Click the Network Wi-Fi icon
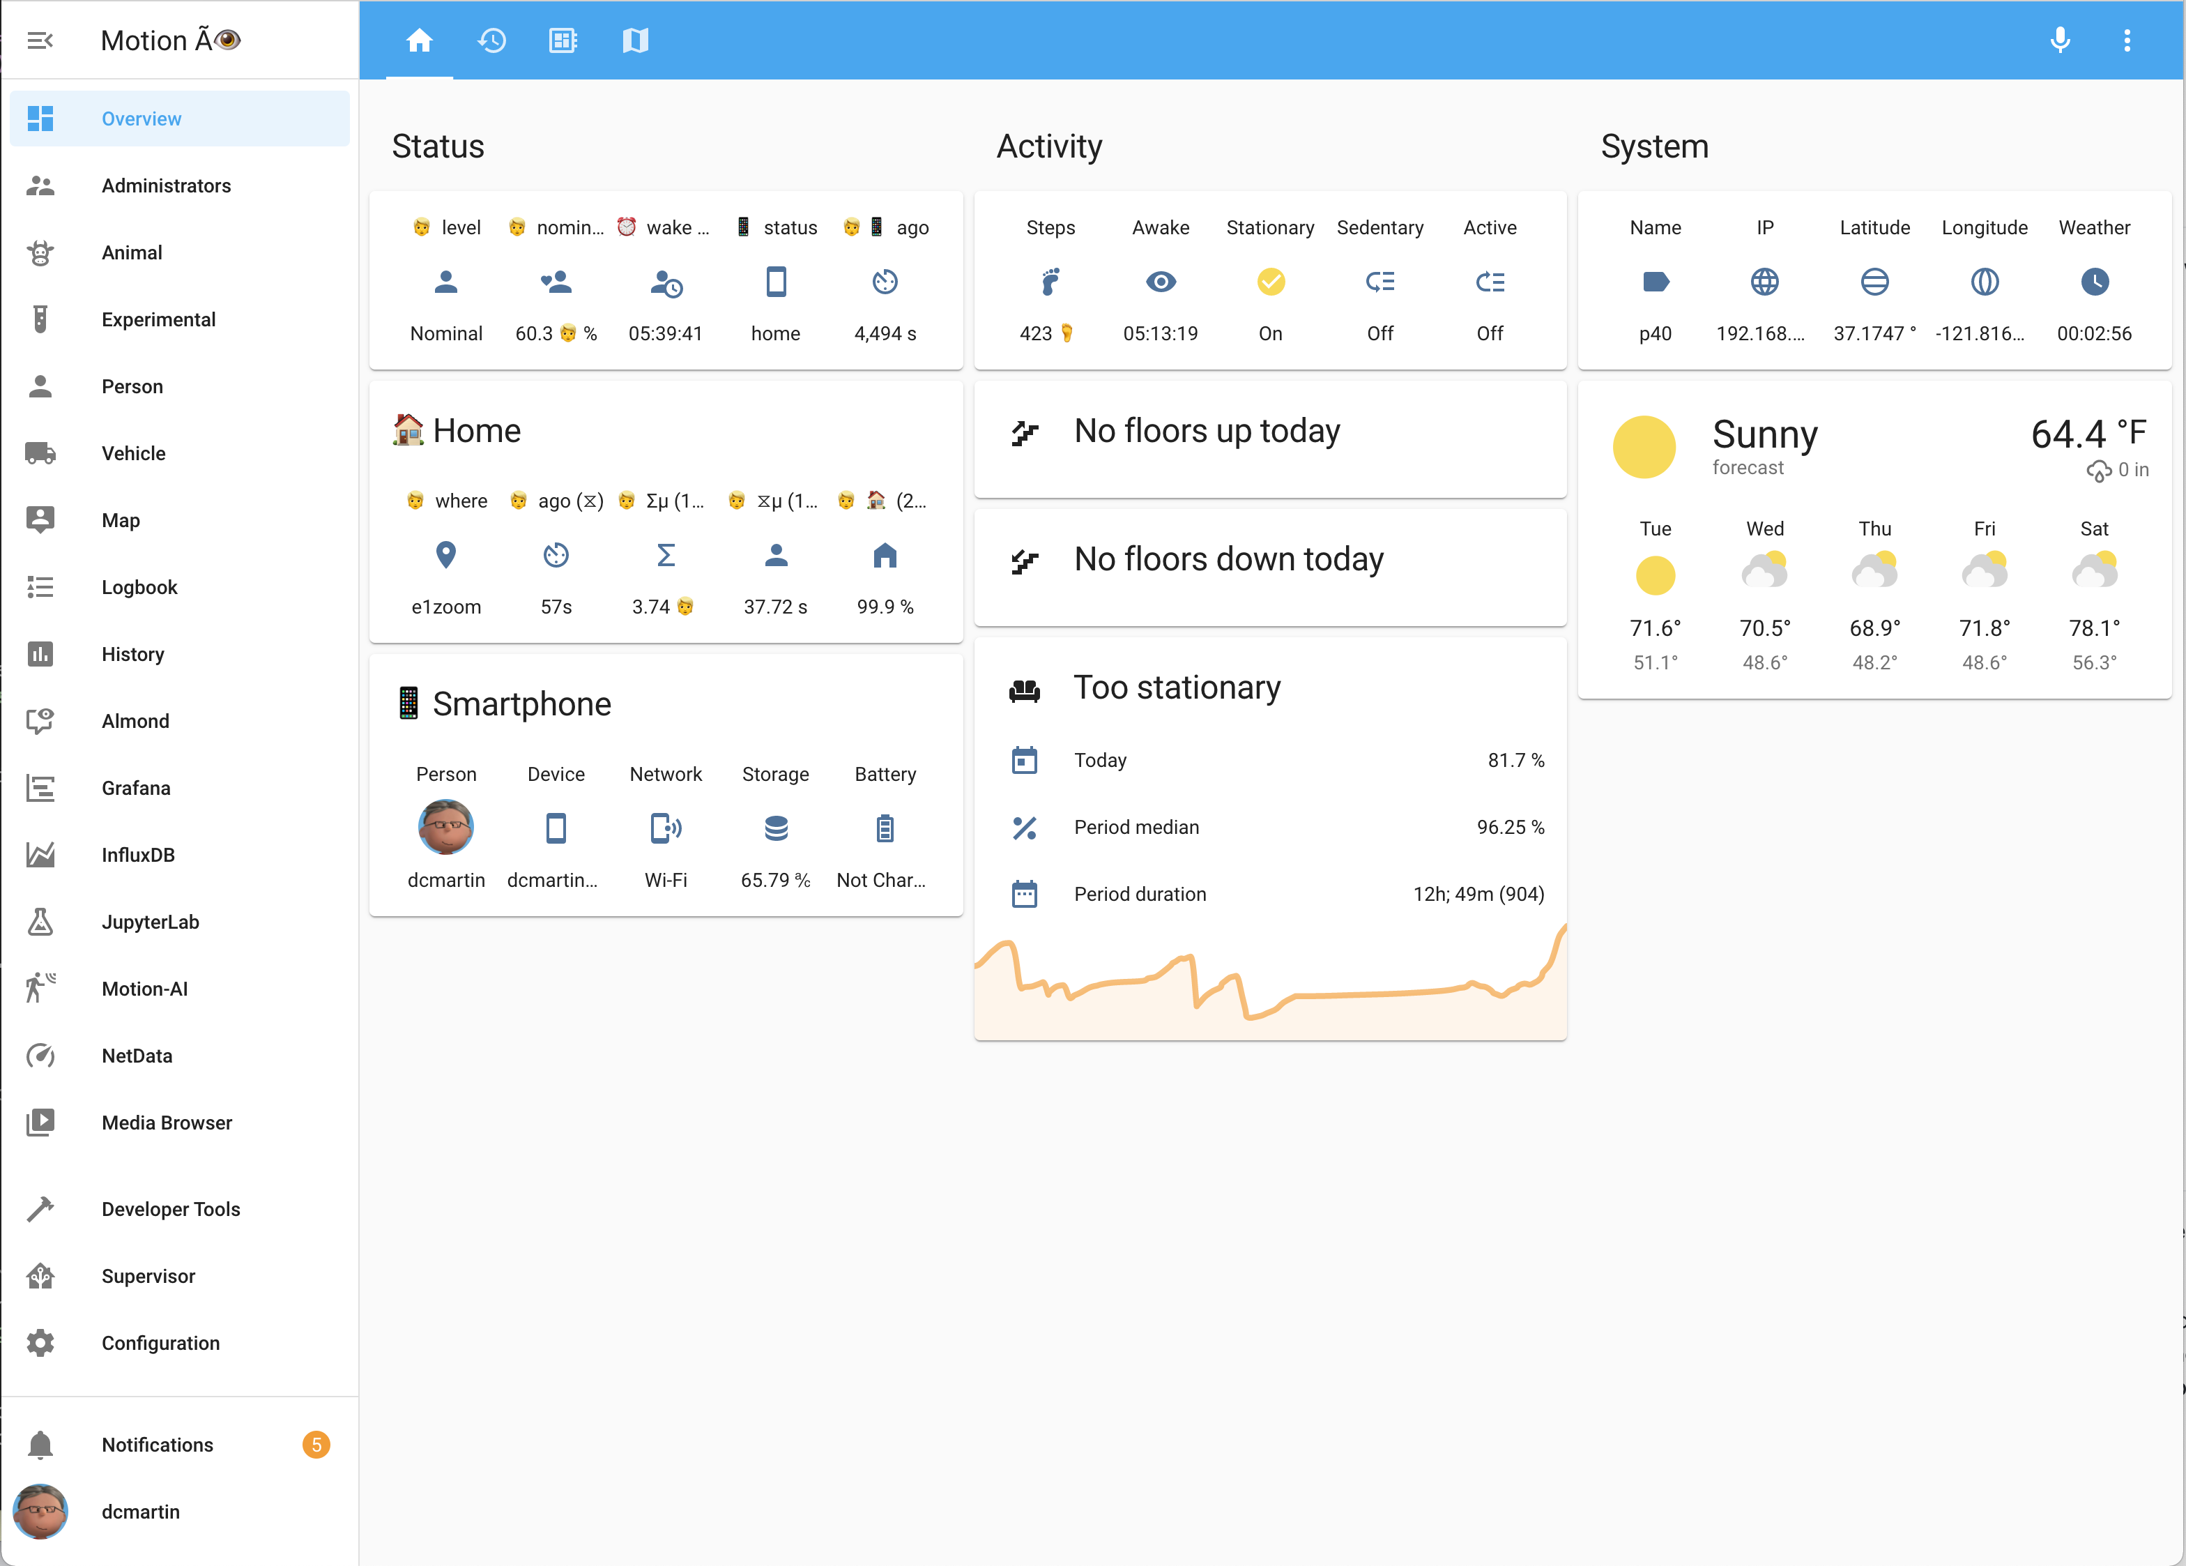The image size is (2186, 1566). 665,828
